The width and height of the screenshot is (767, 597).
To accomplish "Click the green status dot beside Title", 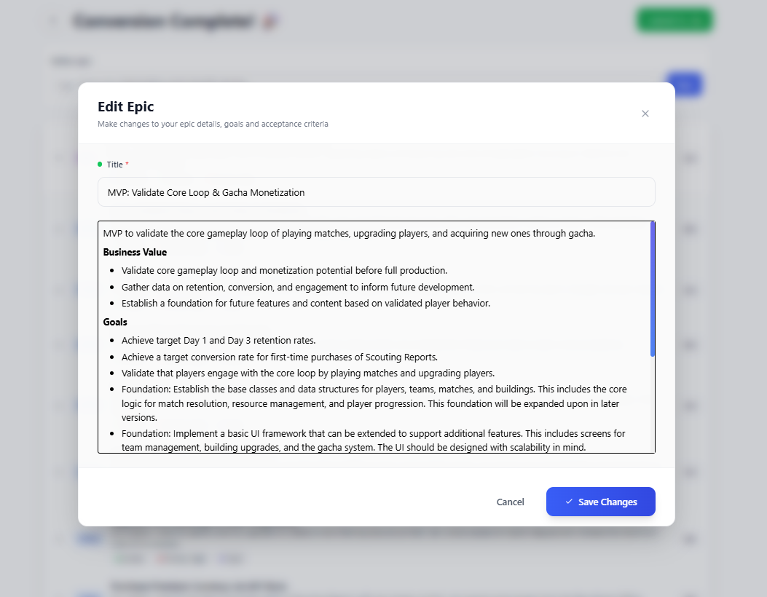I will pos(100,165).
